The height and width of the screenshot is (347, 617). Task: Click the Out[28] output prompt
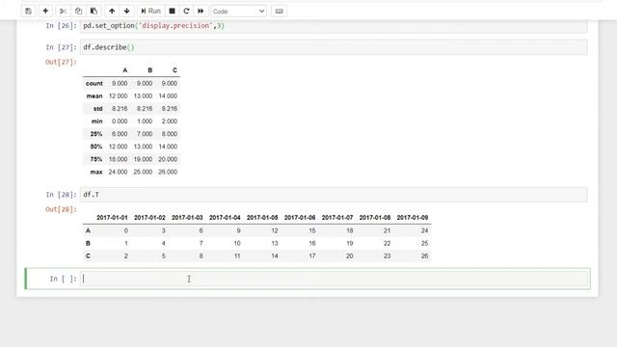[x=61, y=210]
